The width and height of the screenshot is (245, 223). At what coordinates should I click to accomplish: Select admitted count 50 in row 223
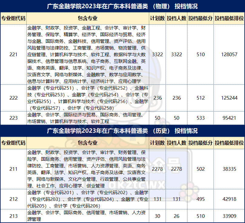(176, 118)
